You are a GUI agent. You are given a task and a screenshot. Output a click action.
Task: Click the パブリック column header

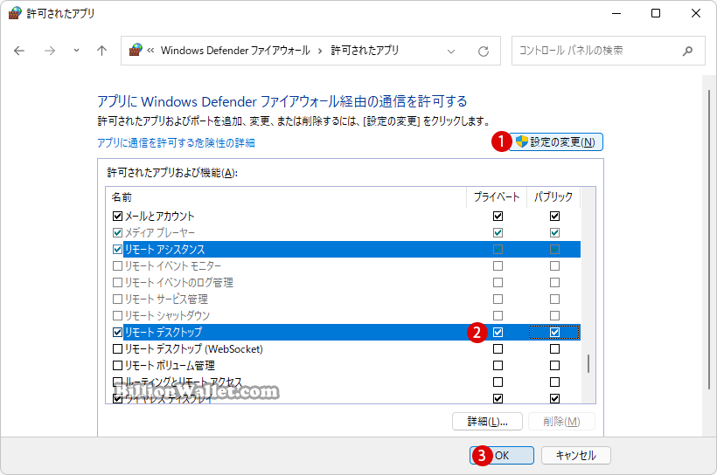pos(553,197)
